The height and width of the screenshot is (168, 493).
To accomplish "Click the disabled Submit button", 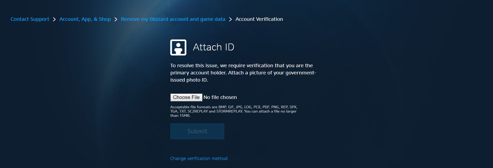I will tap(197, 131).
